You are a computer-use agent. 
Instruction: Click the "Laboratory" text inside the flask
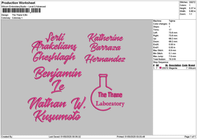point(110,104)
